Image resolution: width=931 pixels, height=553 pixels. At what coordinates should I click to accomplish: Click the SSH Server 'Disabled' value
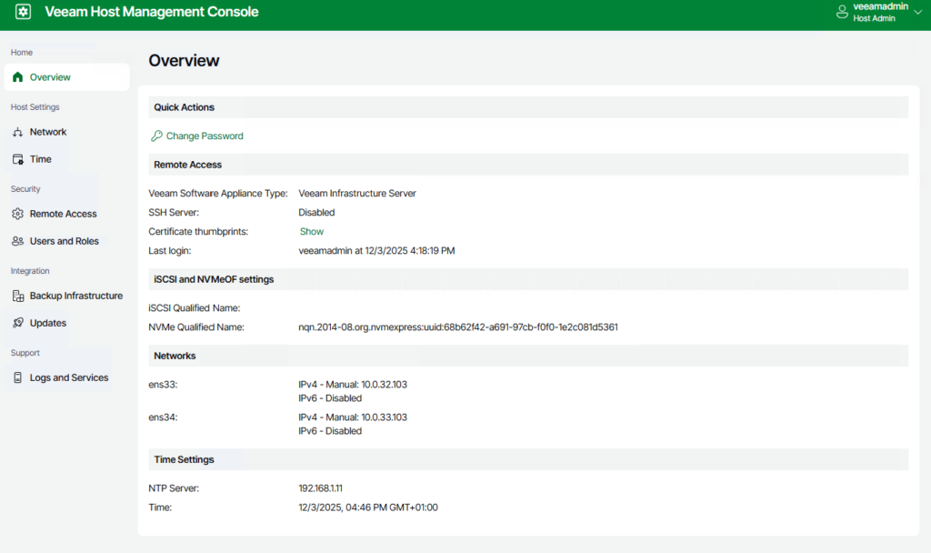pyautogui.click(x=316, y=213)
